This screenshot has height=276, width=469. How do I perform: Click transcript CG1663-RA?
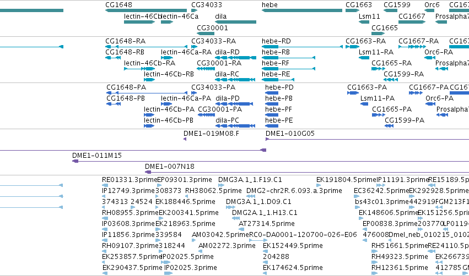[x=365, y=41]
